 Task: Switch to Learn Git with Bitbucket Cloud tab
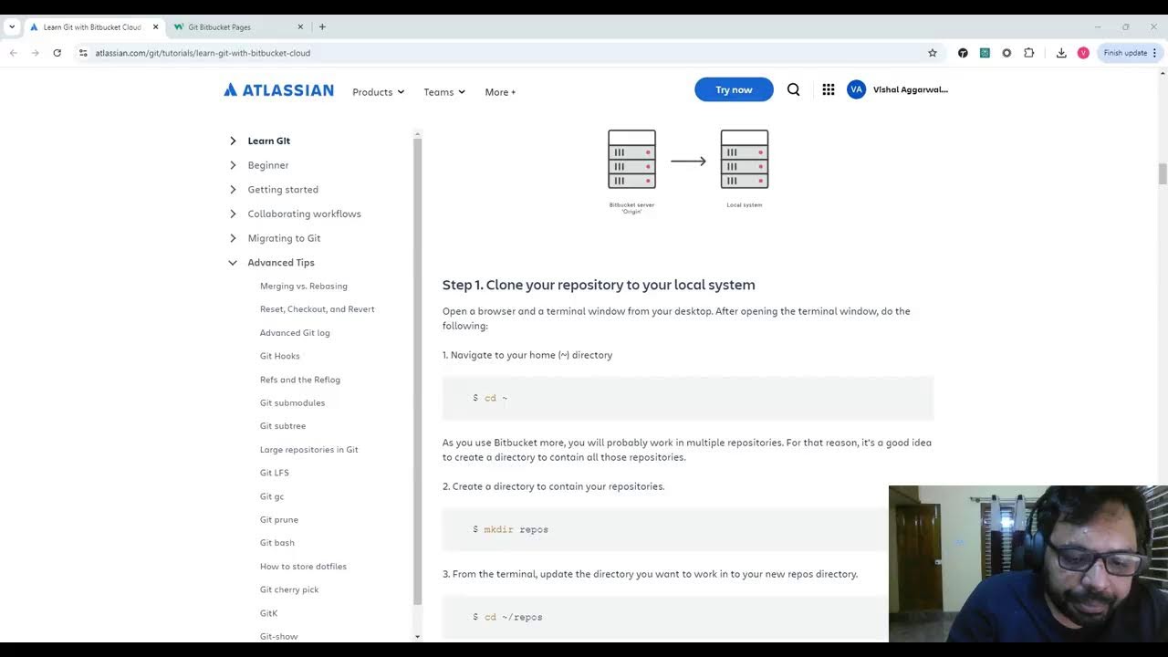pyautogui.click(x=92, y=26)
